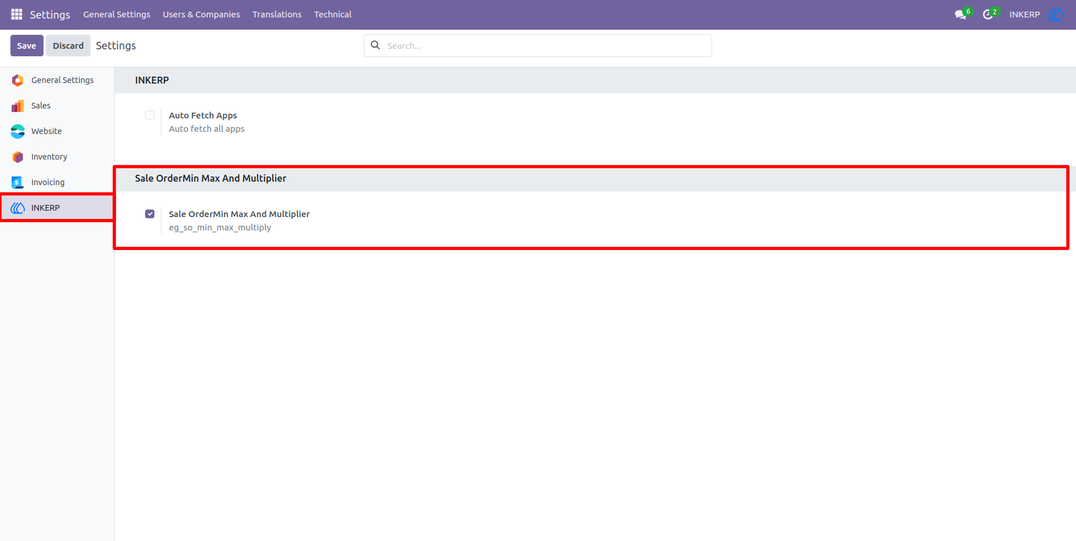This screenshot has width=1076, height=541.
Task: Select Sales in the settings sidebar
Action: pyautogui.click(x=57, y=106)
